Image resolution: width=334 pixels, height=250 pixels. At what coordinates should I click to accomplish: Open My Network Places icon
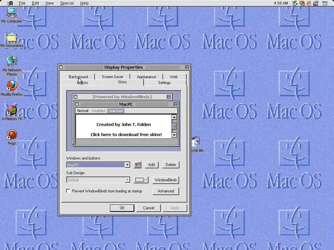pyautogui.click(x=12, y=66)
